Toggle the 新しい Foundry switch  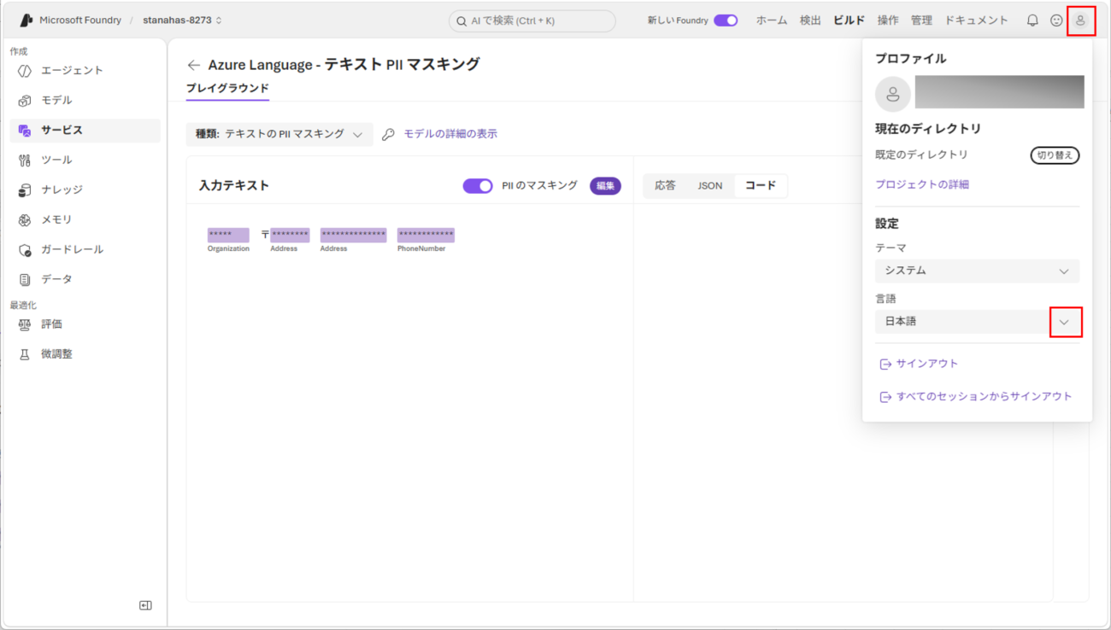726,20
